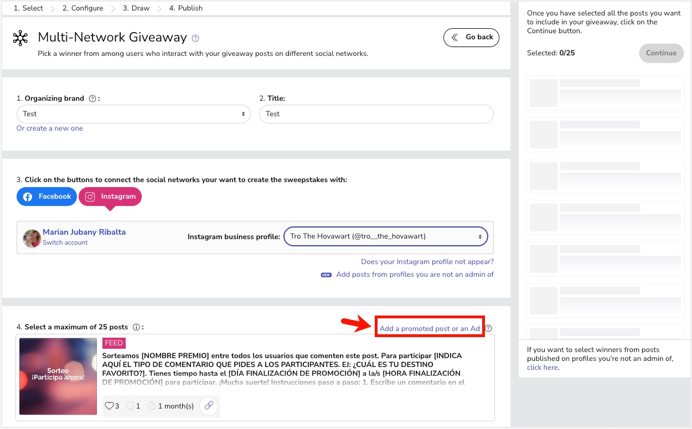Select the Sorteo Participa ahora post thumbnail

58,376
